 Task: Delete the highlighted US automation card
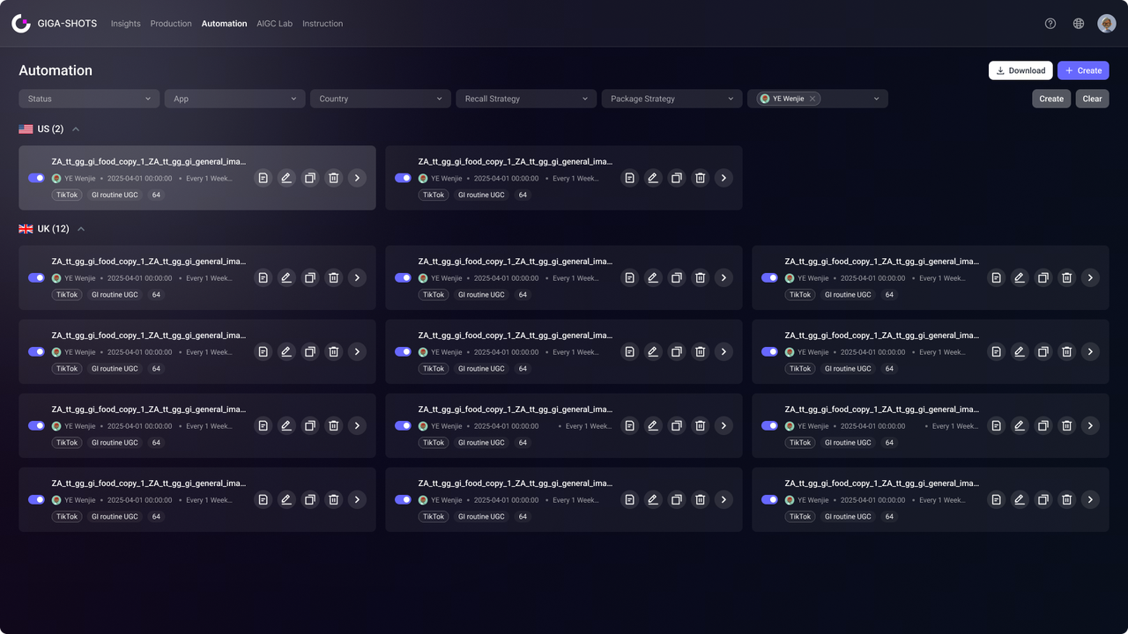[334, 178]
